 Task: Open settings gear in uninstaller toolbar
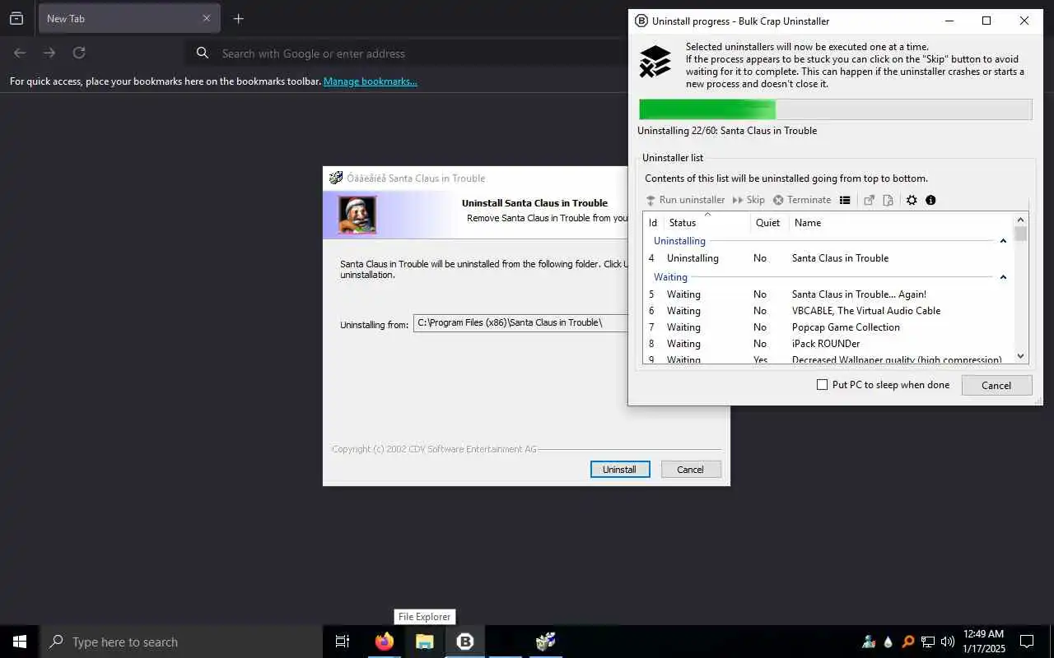click(x=912, y=200)
